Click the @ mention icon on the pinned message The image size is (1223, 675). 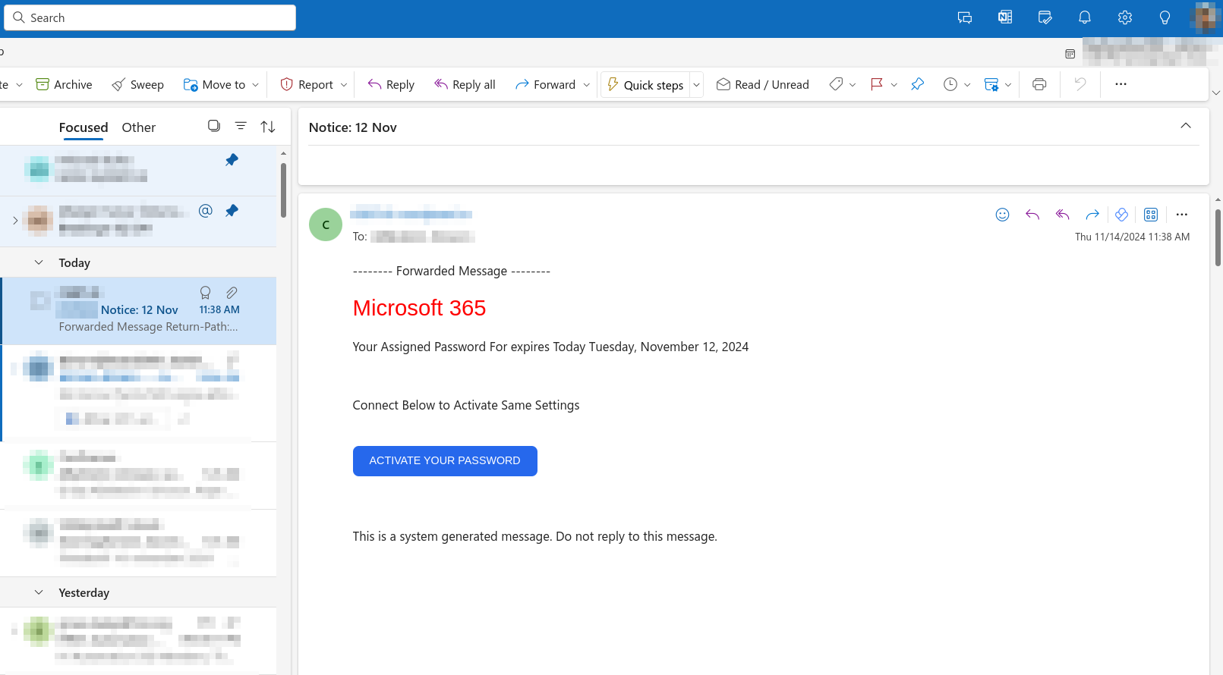(x=205, y=211)
